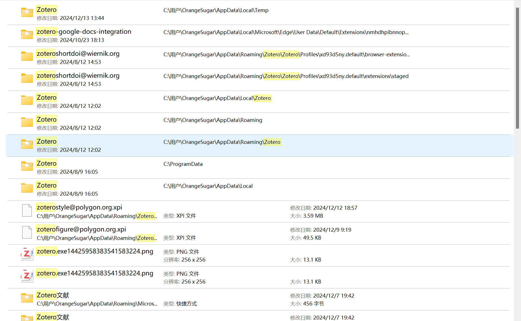This screenshot has height=321, width=521.
Task: Click path text C:\ProgramData
Action: 183,164
